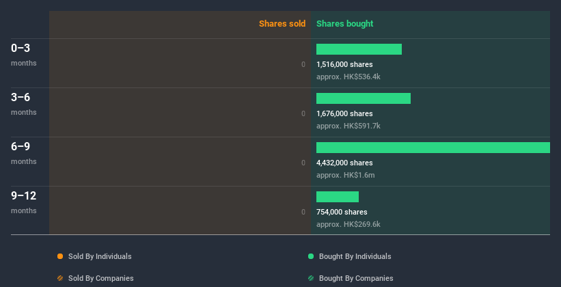Image resolution: width=561 pixels, height=287 pixels.
Task: Click the 0 sold value in 9–12 months row
Action: pyautogui.click(x=303, y=213)
